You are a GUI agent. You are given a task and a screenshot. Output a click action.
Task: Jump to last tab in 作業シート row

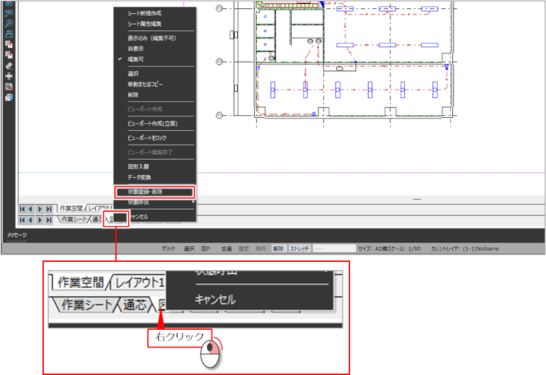coord(49,220)
